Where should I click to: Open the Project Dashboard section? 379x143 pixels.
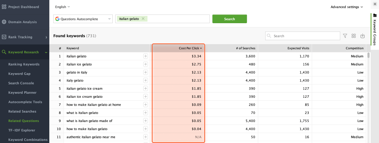[24, 7]
